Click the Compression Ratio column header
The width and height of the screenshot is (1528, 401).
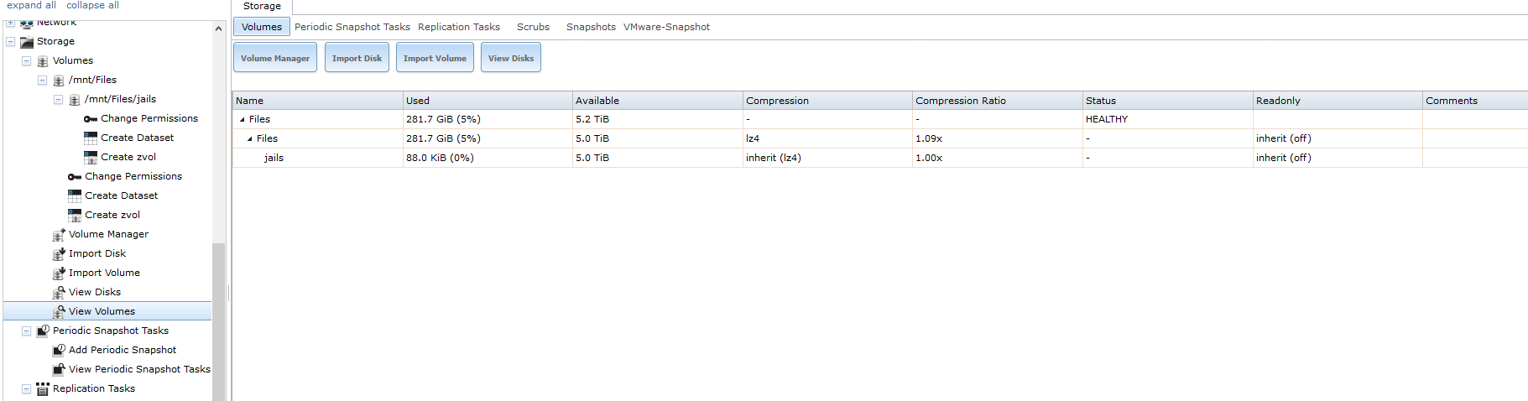pos(998,101)
